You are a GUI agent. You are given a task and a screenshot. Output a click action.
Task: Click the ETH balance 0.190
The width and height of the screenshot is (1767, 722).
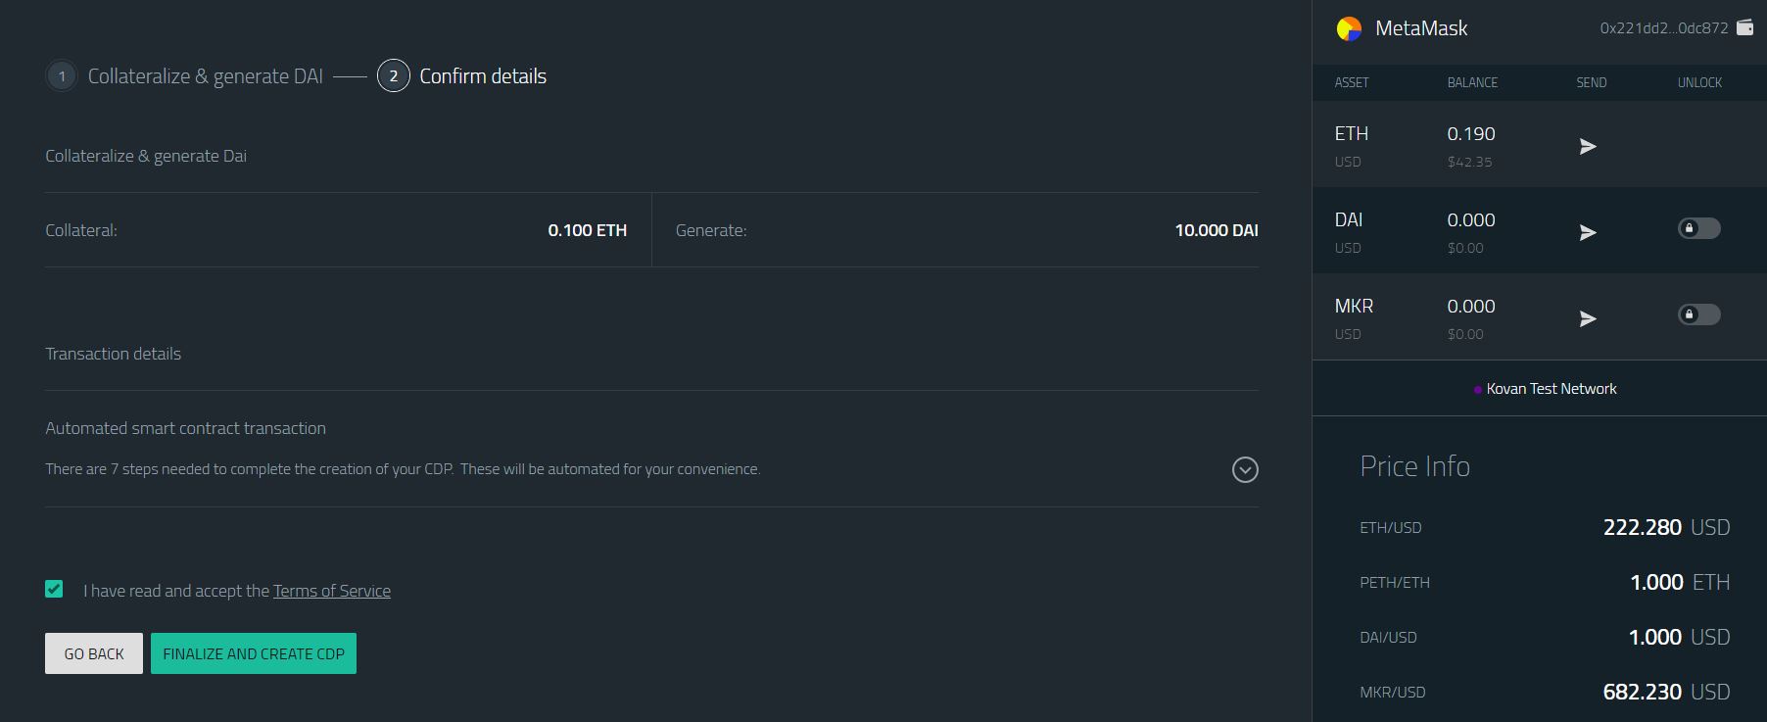pos(1471,133)
